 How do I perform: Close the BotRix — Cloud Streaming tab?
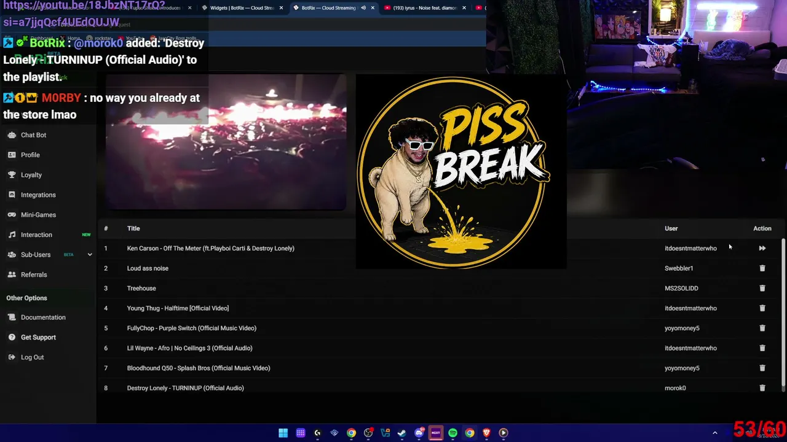[x=373, y=8]
